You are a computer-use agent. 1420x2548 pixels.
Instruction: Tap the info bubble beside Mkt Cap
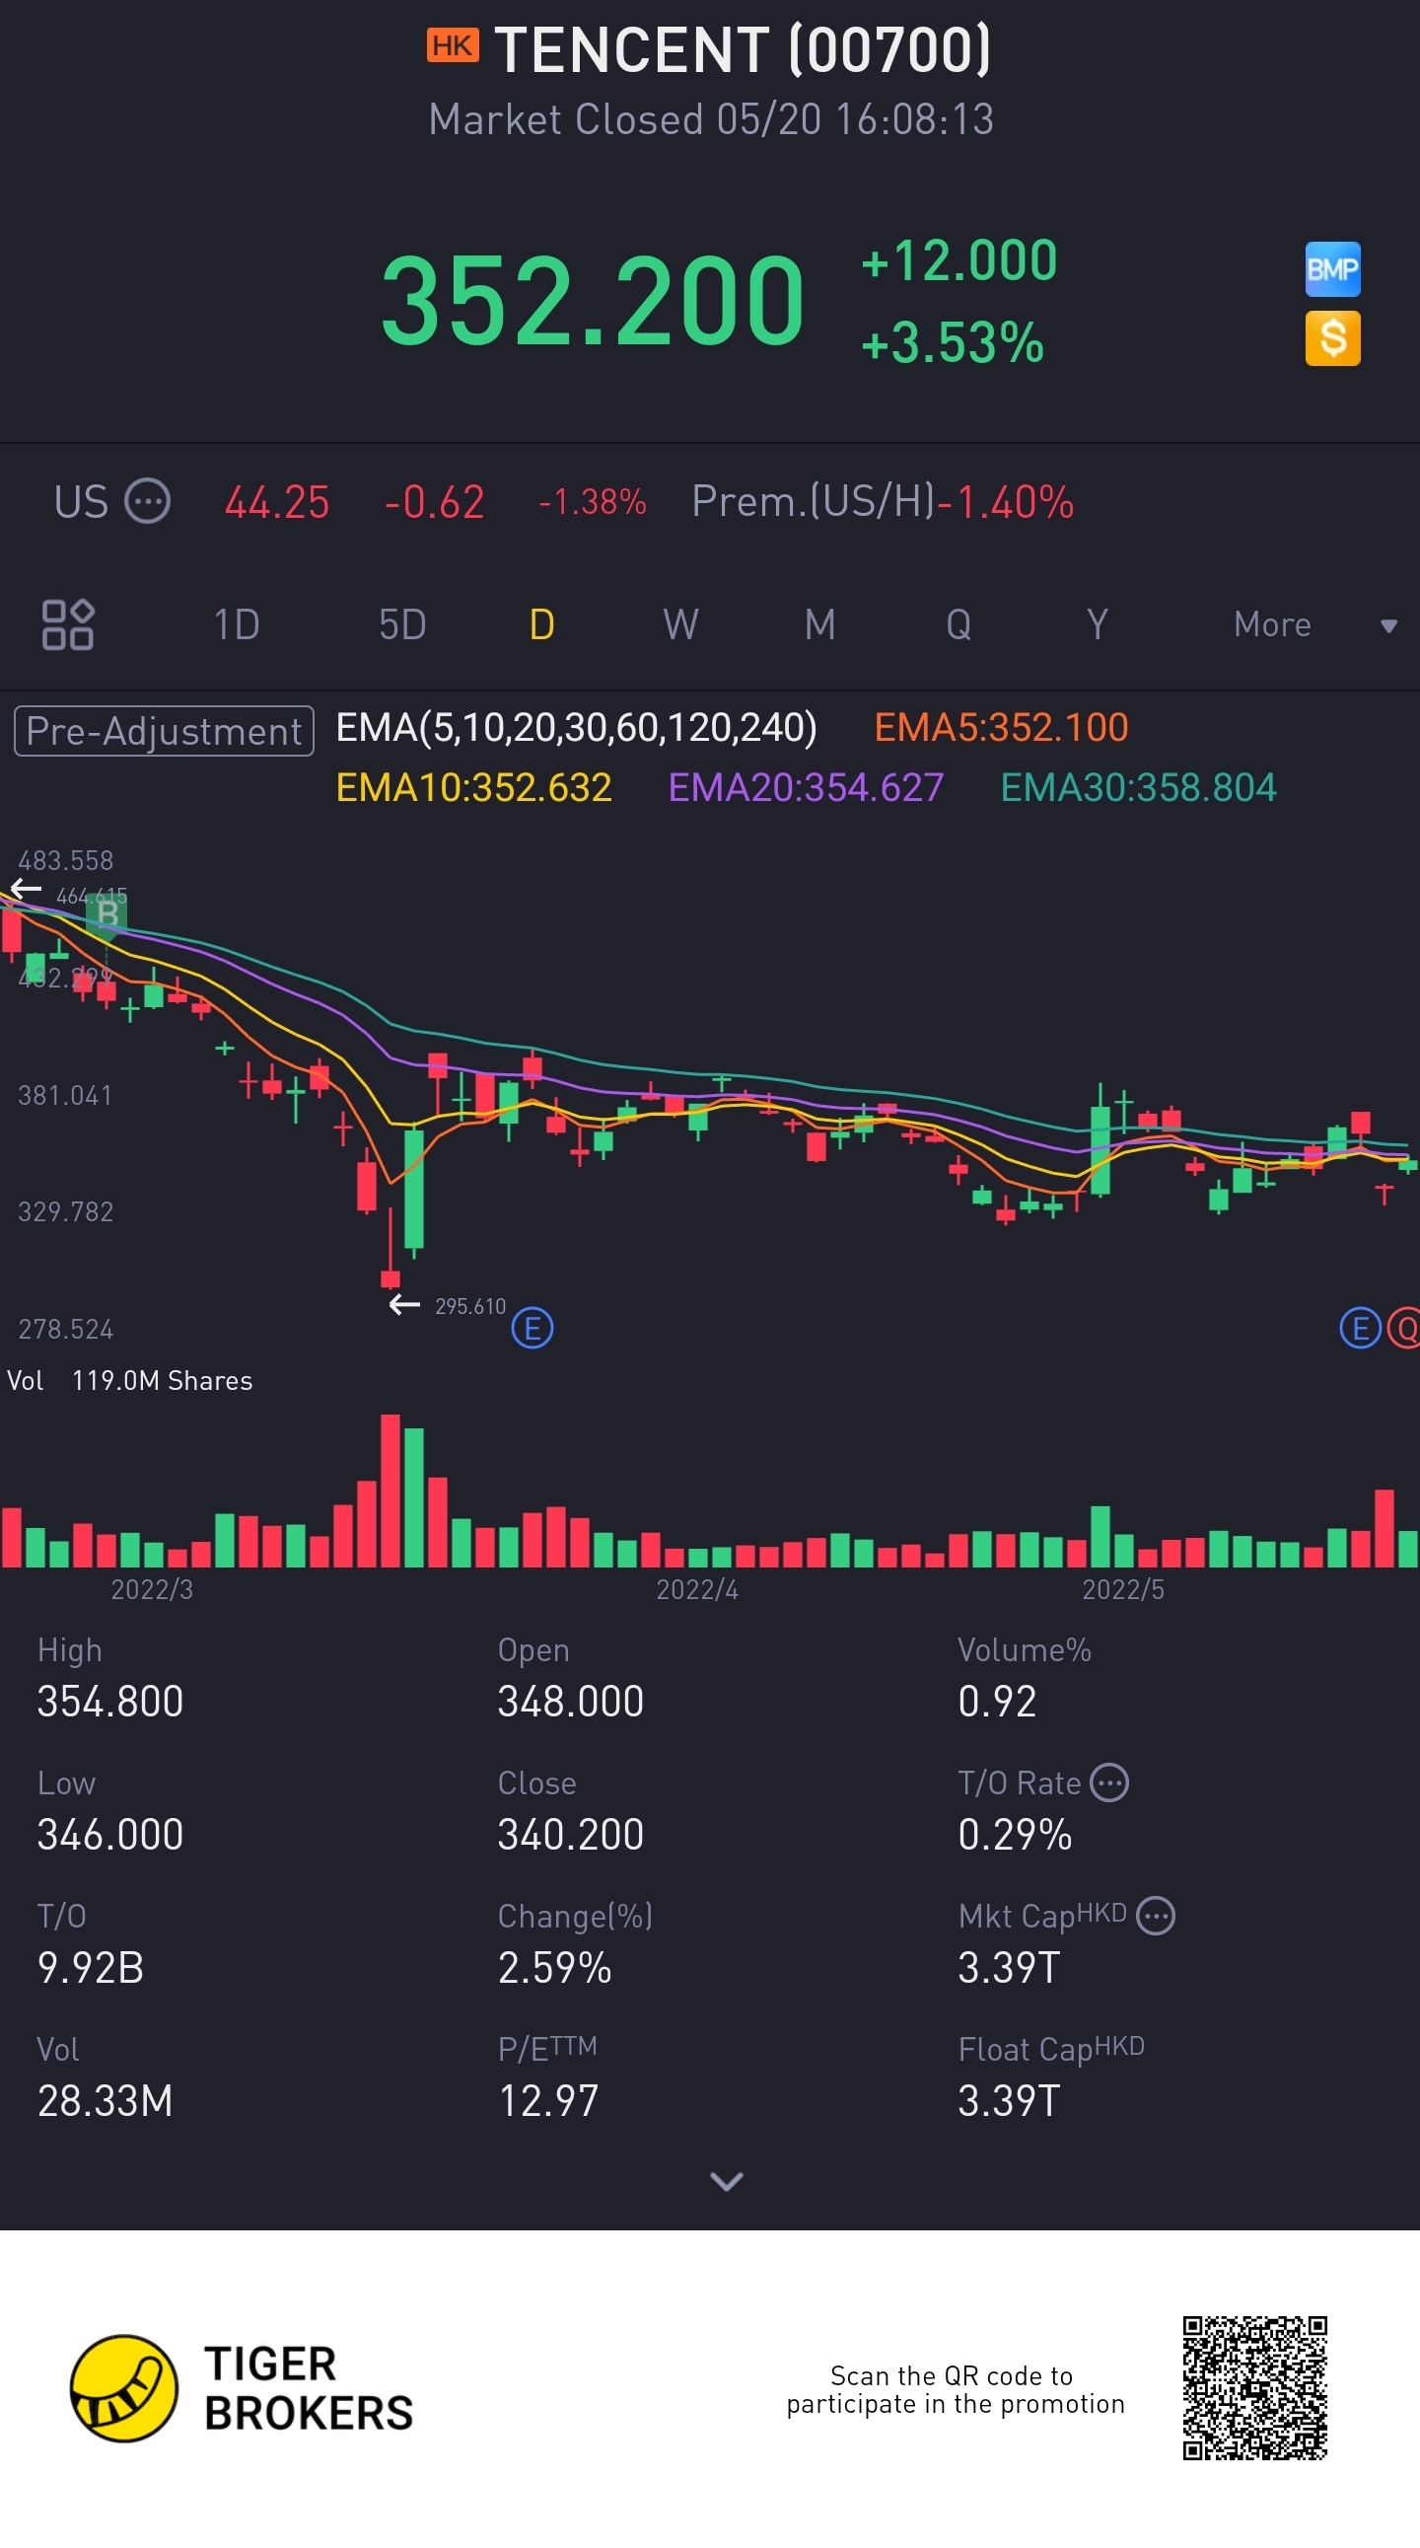tap(1155, 1916)
